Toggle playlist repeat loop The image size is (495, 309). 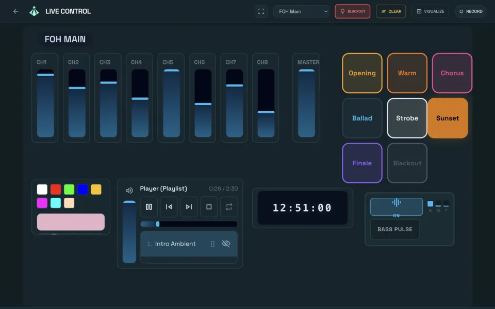click(x=229, y=207)
